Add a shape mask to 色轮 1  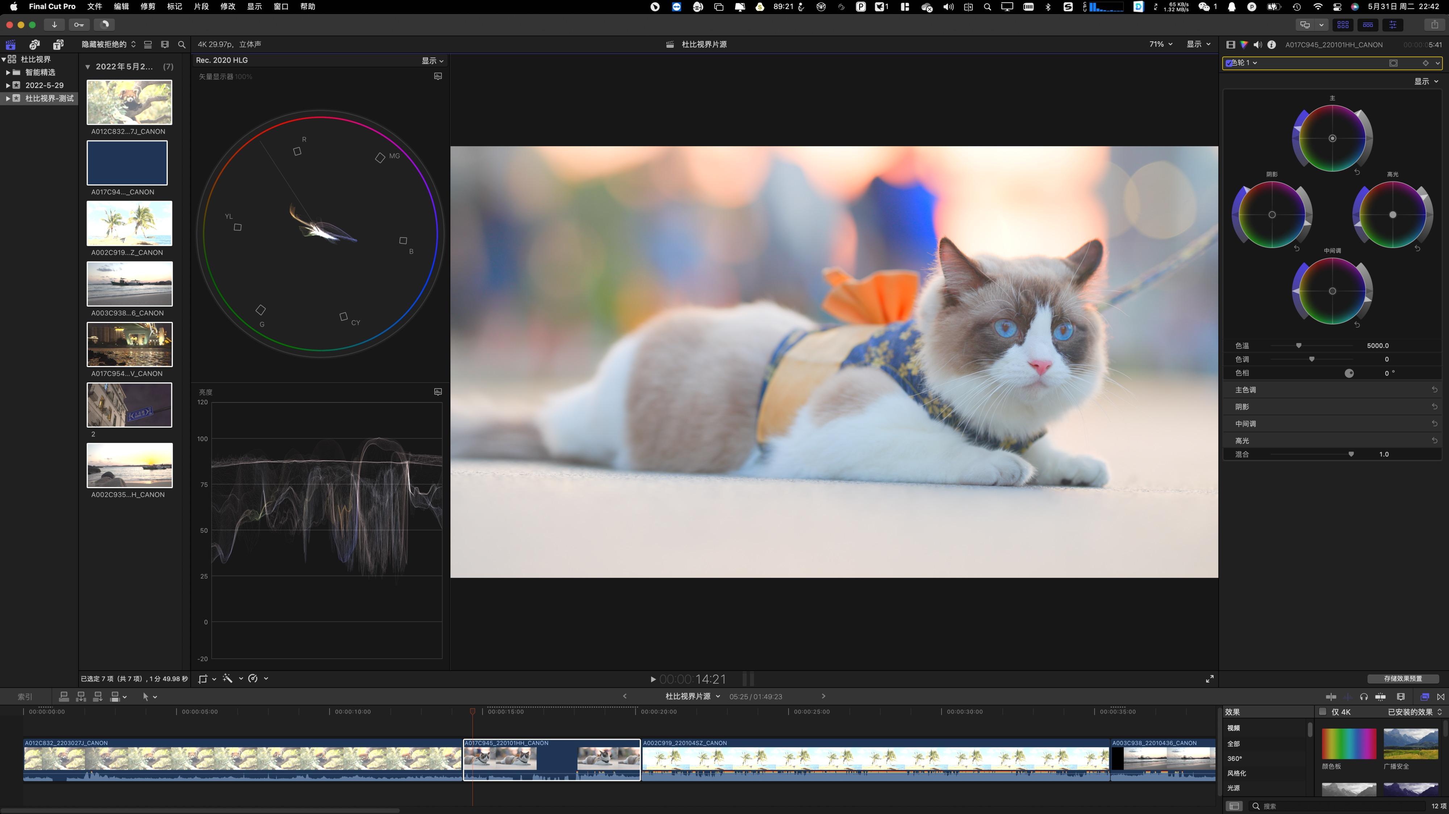[x=1393, y=63]
